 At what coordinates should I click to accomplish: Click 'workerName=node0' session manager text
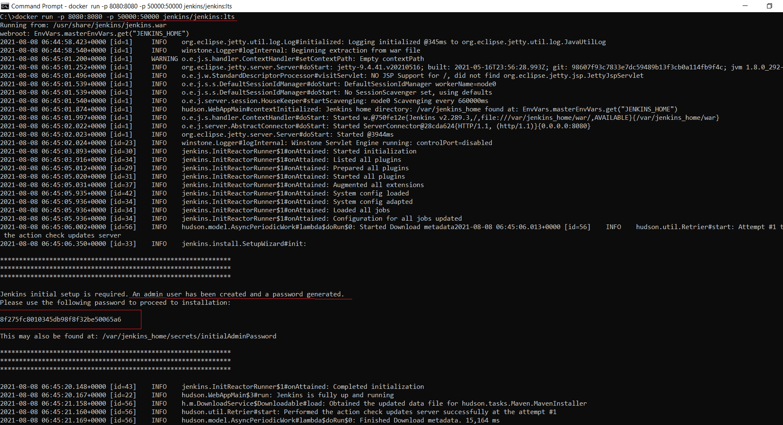pos(466,84)
